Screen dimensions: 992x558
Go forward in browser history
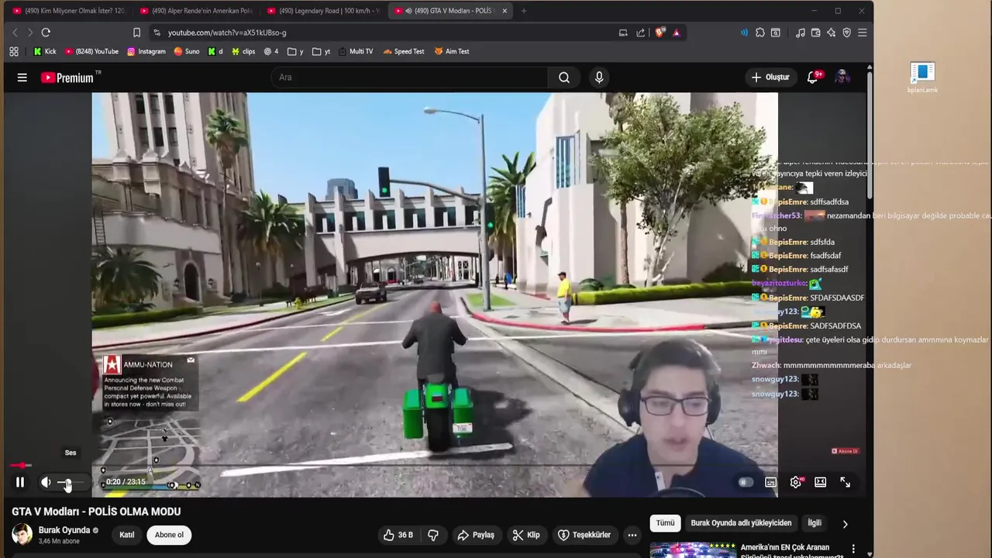[x=30, y=33]
